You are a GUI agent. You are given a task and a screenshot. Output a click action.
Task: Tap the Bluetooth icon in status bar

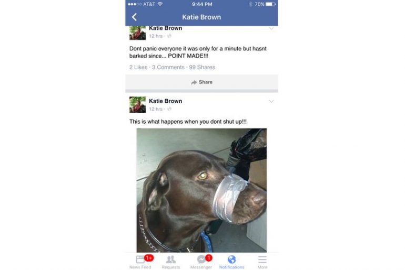pos(250,4)
